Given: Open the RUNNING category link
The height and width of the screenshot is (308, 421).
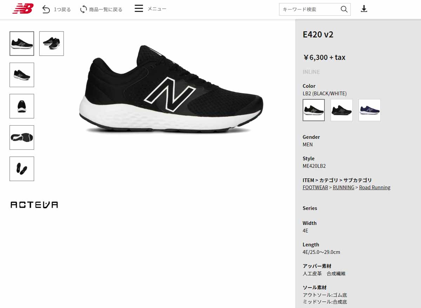Looking at the screenshot, I should point(343,188).
